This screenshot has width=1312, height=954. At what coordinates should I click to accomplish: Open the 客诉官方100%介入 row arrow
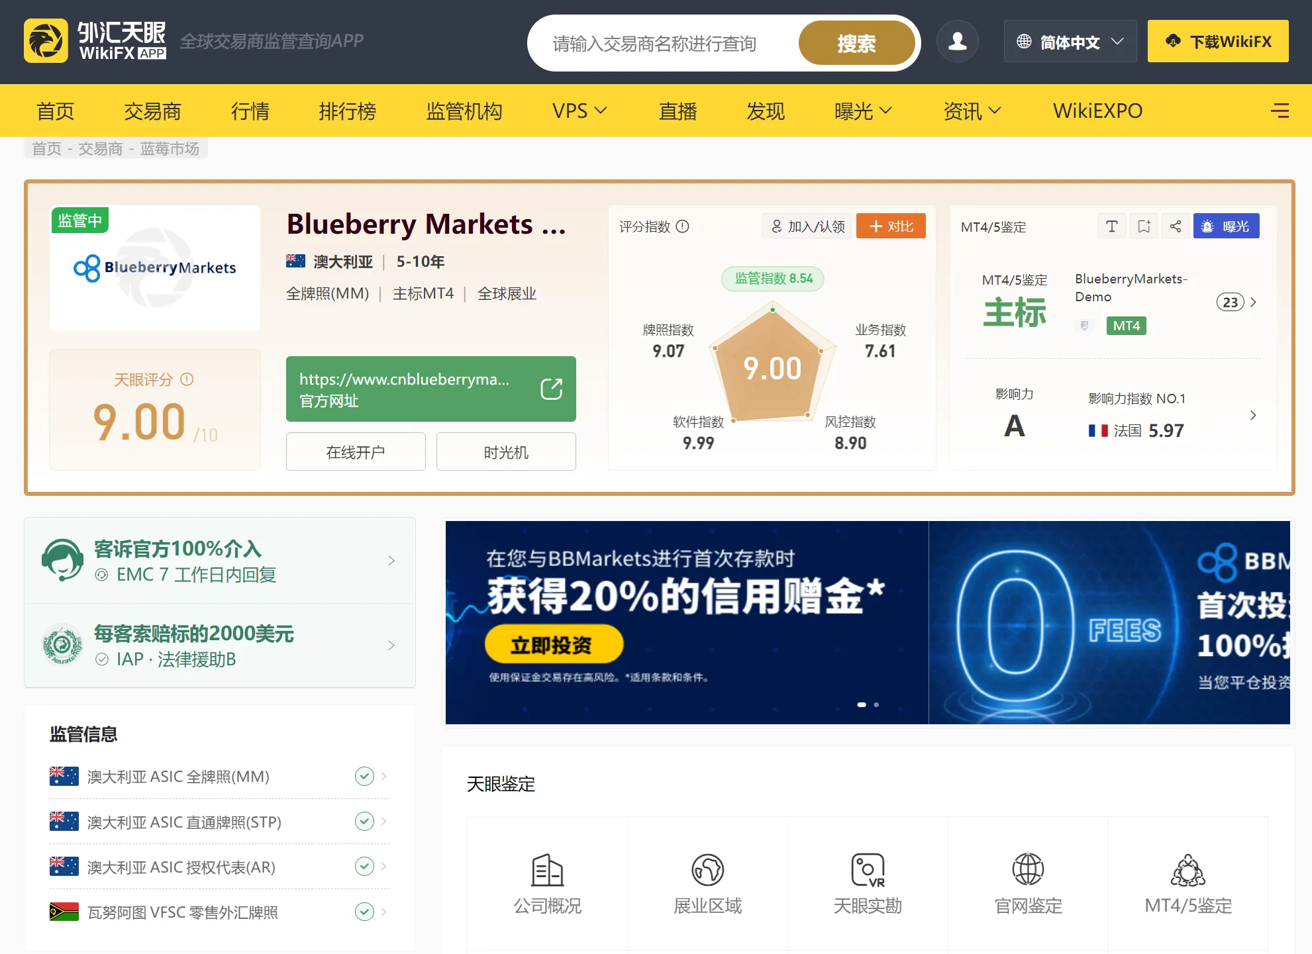[391, 560]
